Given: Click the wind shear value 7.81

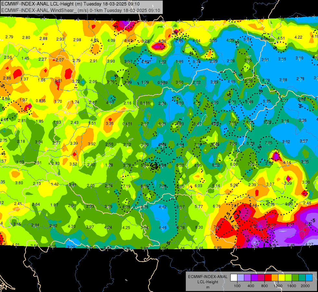Looking at the screenshot, I should point(235,206).
